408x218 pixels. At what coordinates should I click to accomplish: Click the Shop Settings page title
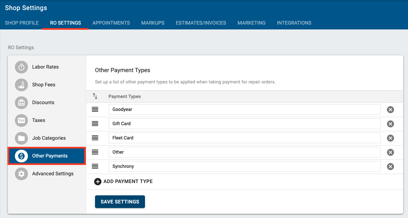(x=26, y=8)
